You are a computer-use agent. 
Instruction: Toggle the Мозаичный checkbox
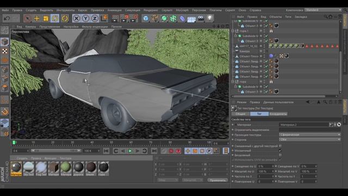281,150
